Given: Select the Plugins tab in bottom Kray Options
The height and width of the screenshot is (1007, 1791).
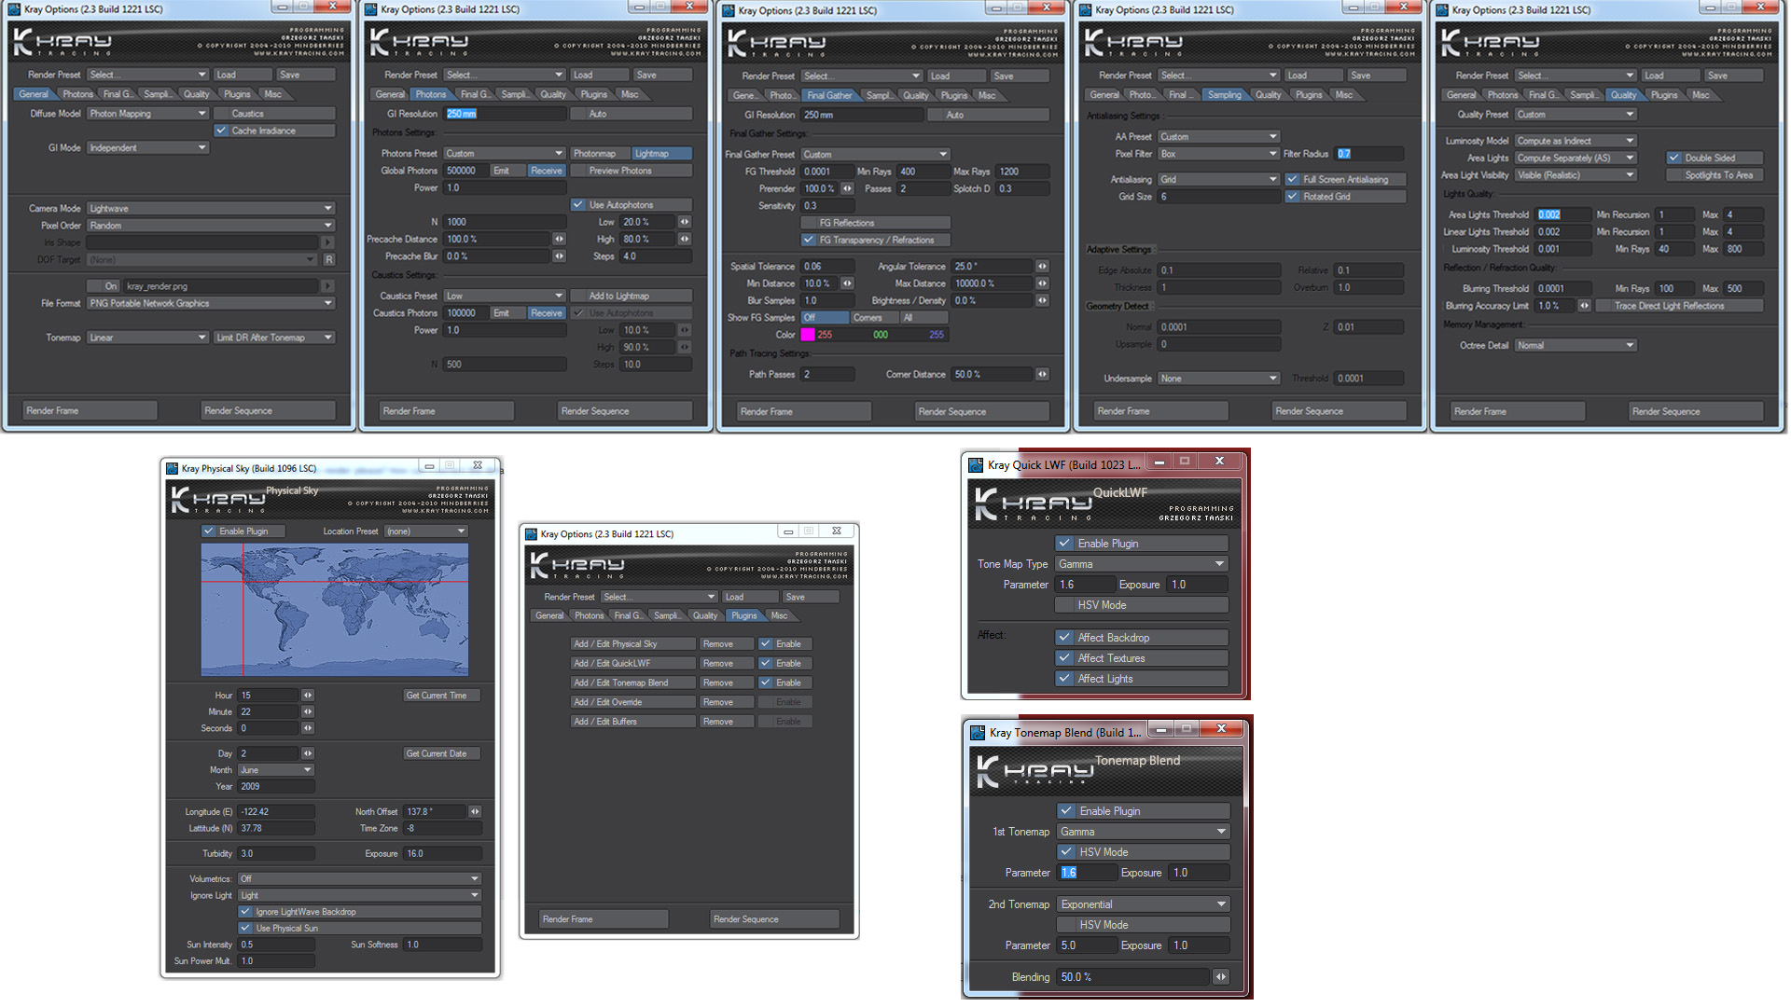Looking at the screenshot, I should click(x=743, y=616).
